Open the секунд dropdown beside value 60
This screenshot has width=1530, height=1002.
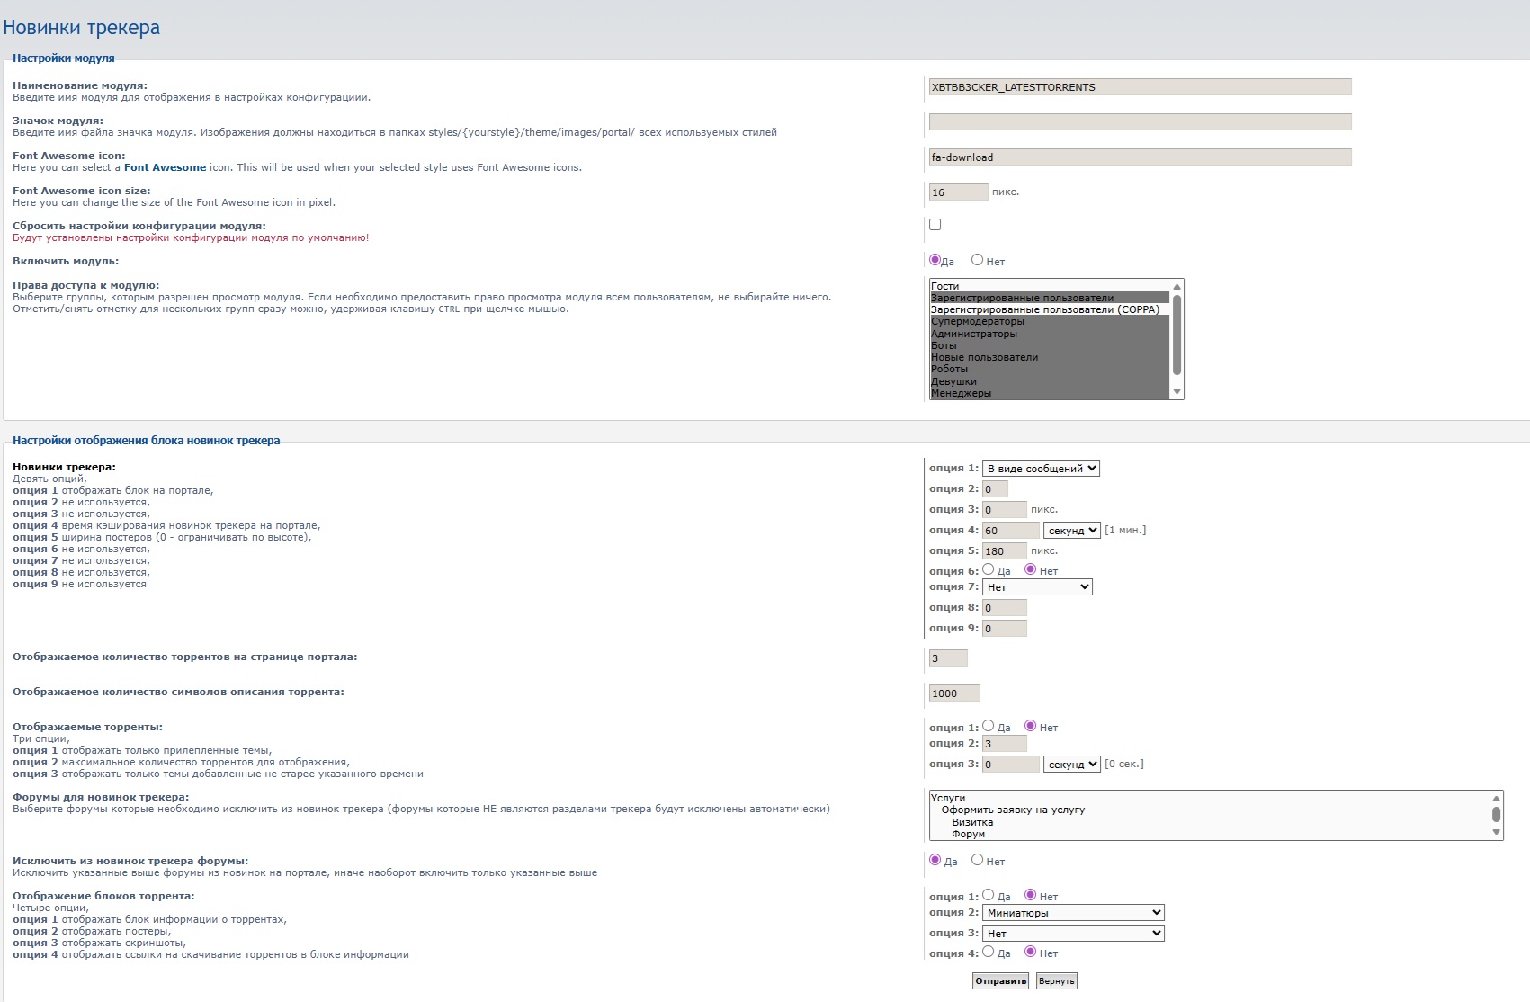tap(1071, 531)
